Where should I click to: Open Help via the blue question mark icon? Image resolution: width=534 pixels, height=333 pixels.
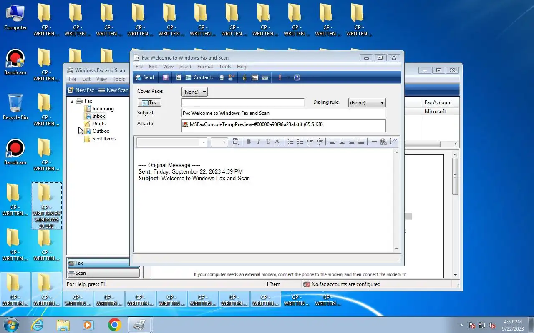[297, 77]
